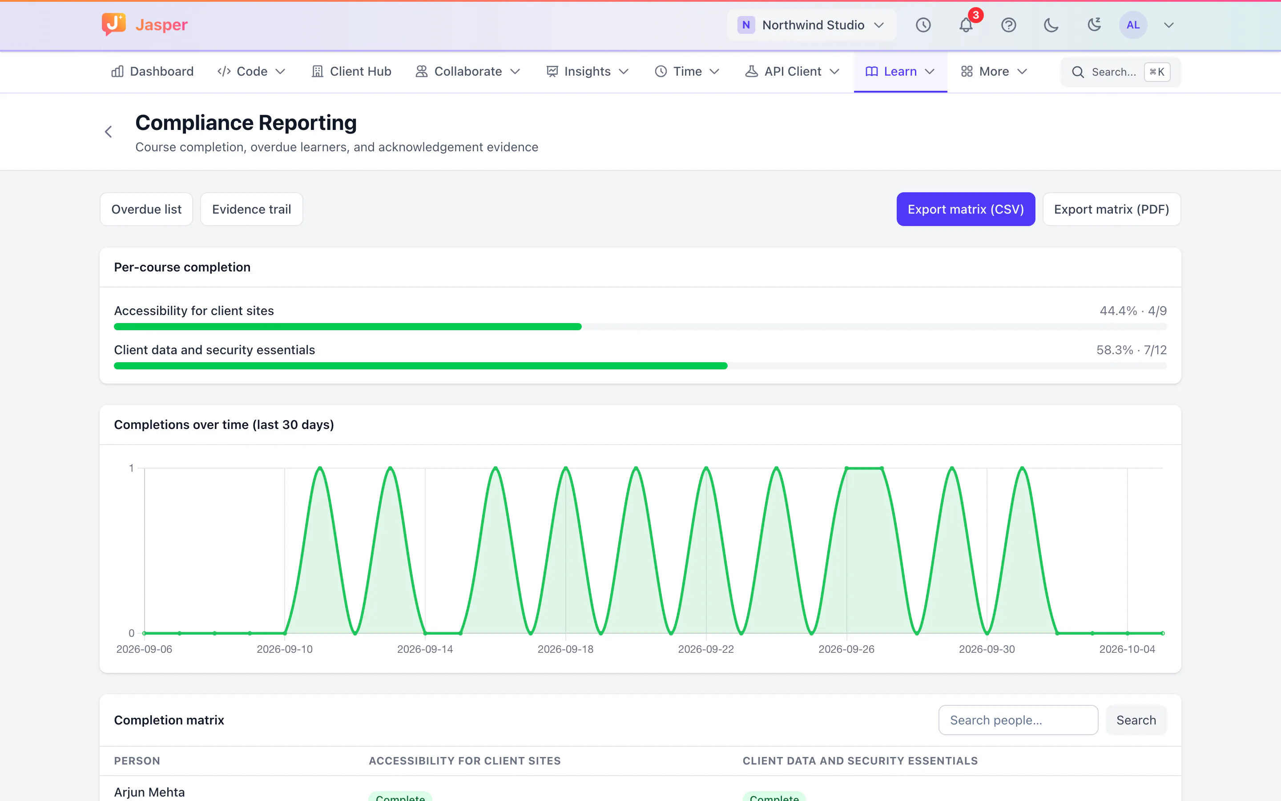The image size is (1281, 801).
Task: Toggle the sleep mode moon icon
Action: (1094, 25)
